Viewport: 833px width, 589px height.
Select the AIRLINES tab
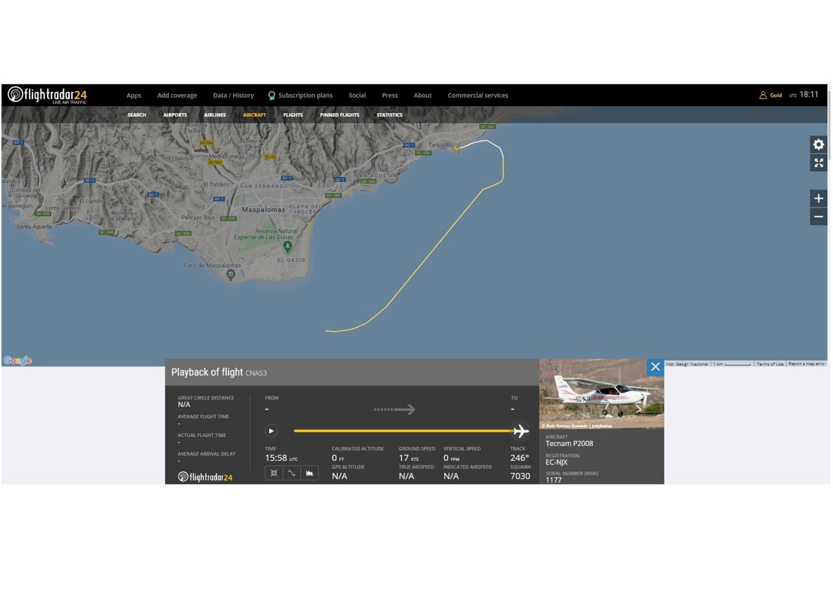pos(215,115)
